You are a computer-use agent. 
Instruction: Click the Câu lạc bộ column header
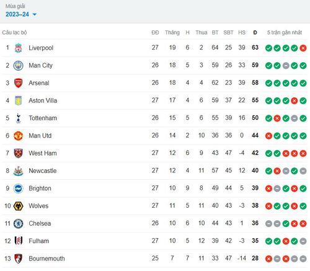14,32
